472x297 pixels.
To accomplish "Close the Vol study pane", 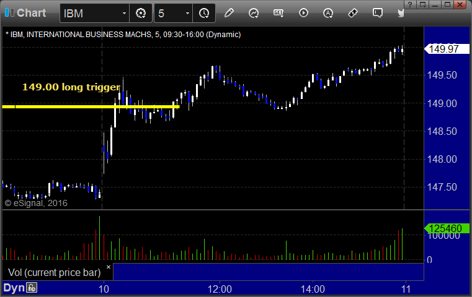I will click(x=109, y=267).
